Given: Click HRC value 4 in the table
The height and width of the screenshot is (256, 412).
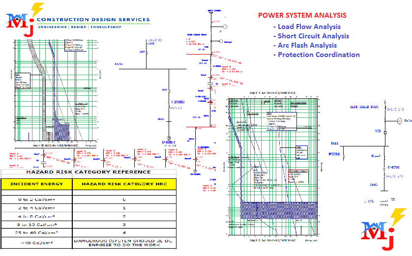Looking at the screenshot, I should [x=124, y=233].
